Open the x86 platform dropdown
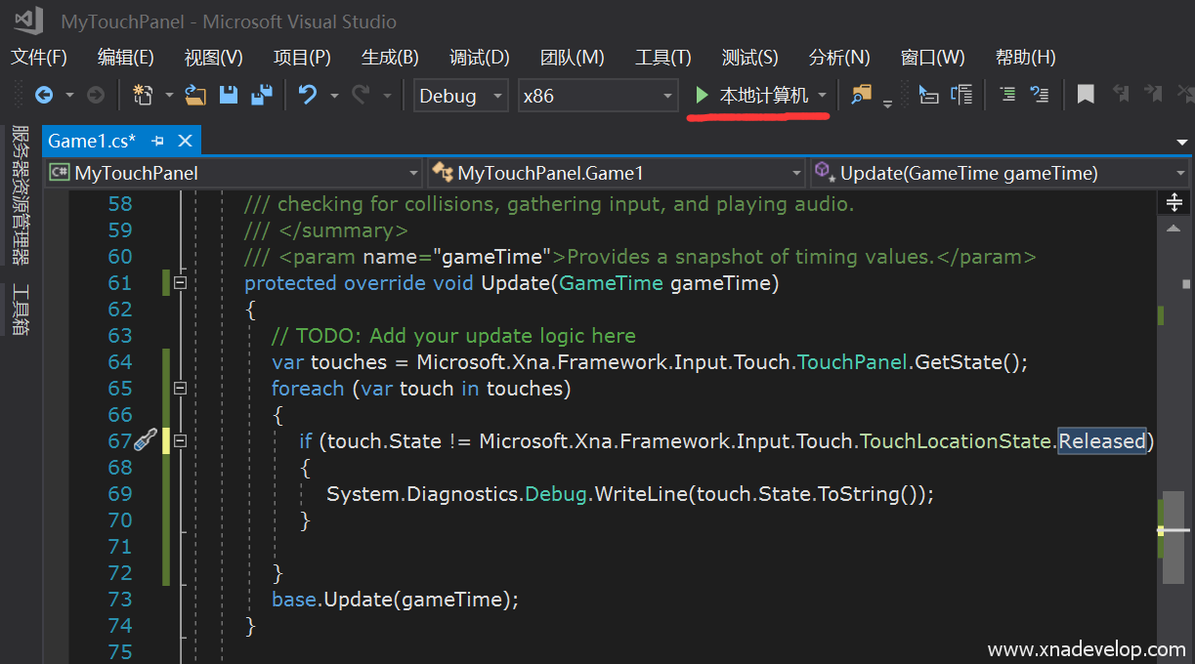The width and height of the screenshot is (1195, 664). click(x=597, y=96)
